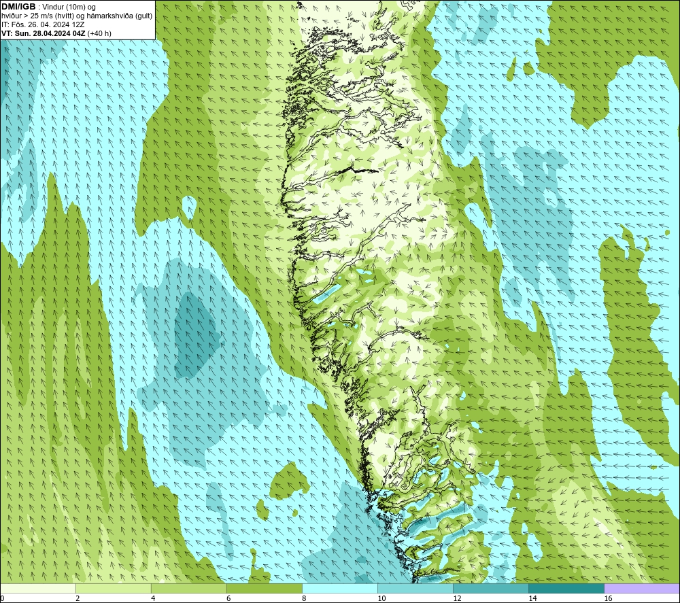Click the "IT: Fös. 26. 04. 2024 12Z" line
The image size is (680, 603).
43,24
